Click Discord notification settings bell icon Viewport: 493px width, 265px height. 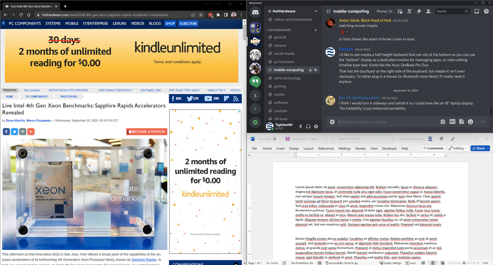click(409, 11)
